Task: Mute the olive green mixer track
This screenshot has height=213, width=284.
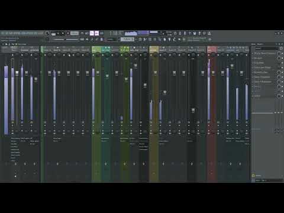Action: [x=122, y=55]
